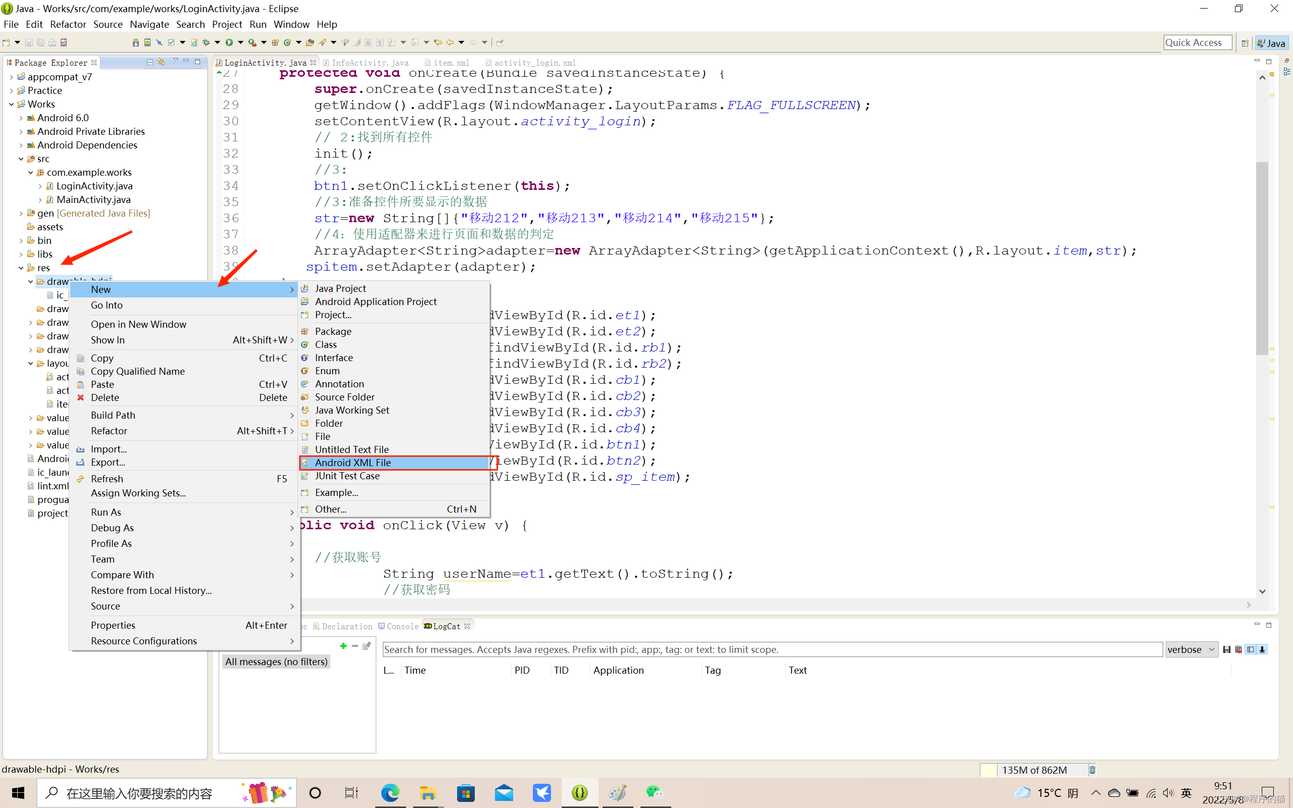Click the Save LogCat log icon
Screen dimensions: 1293x808
(1227, 649)
